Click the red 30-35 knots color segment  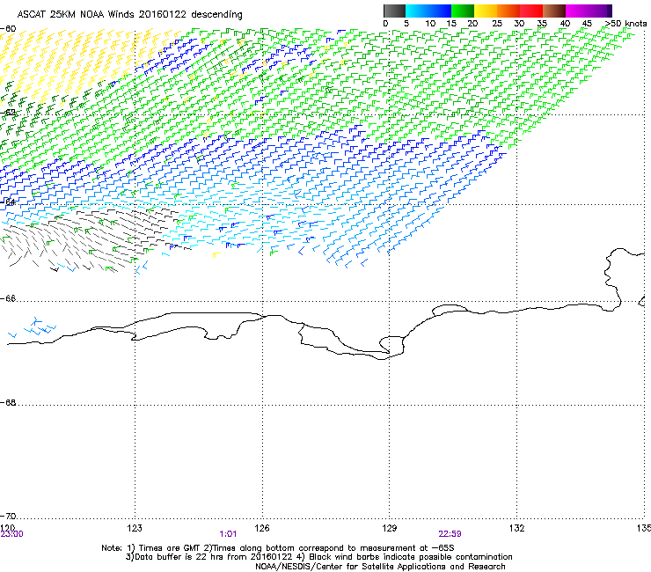[x=530, y=11]
